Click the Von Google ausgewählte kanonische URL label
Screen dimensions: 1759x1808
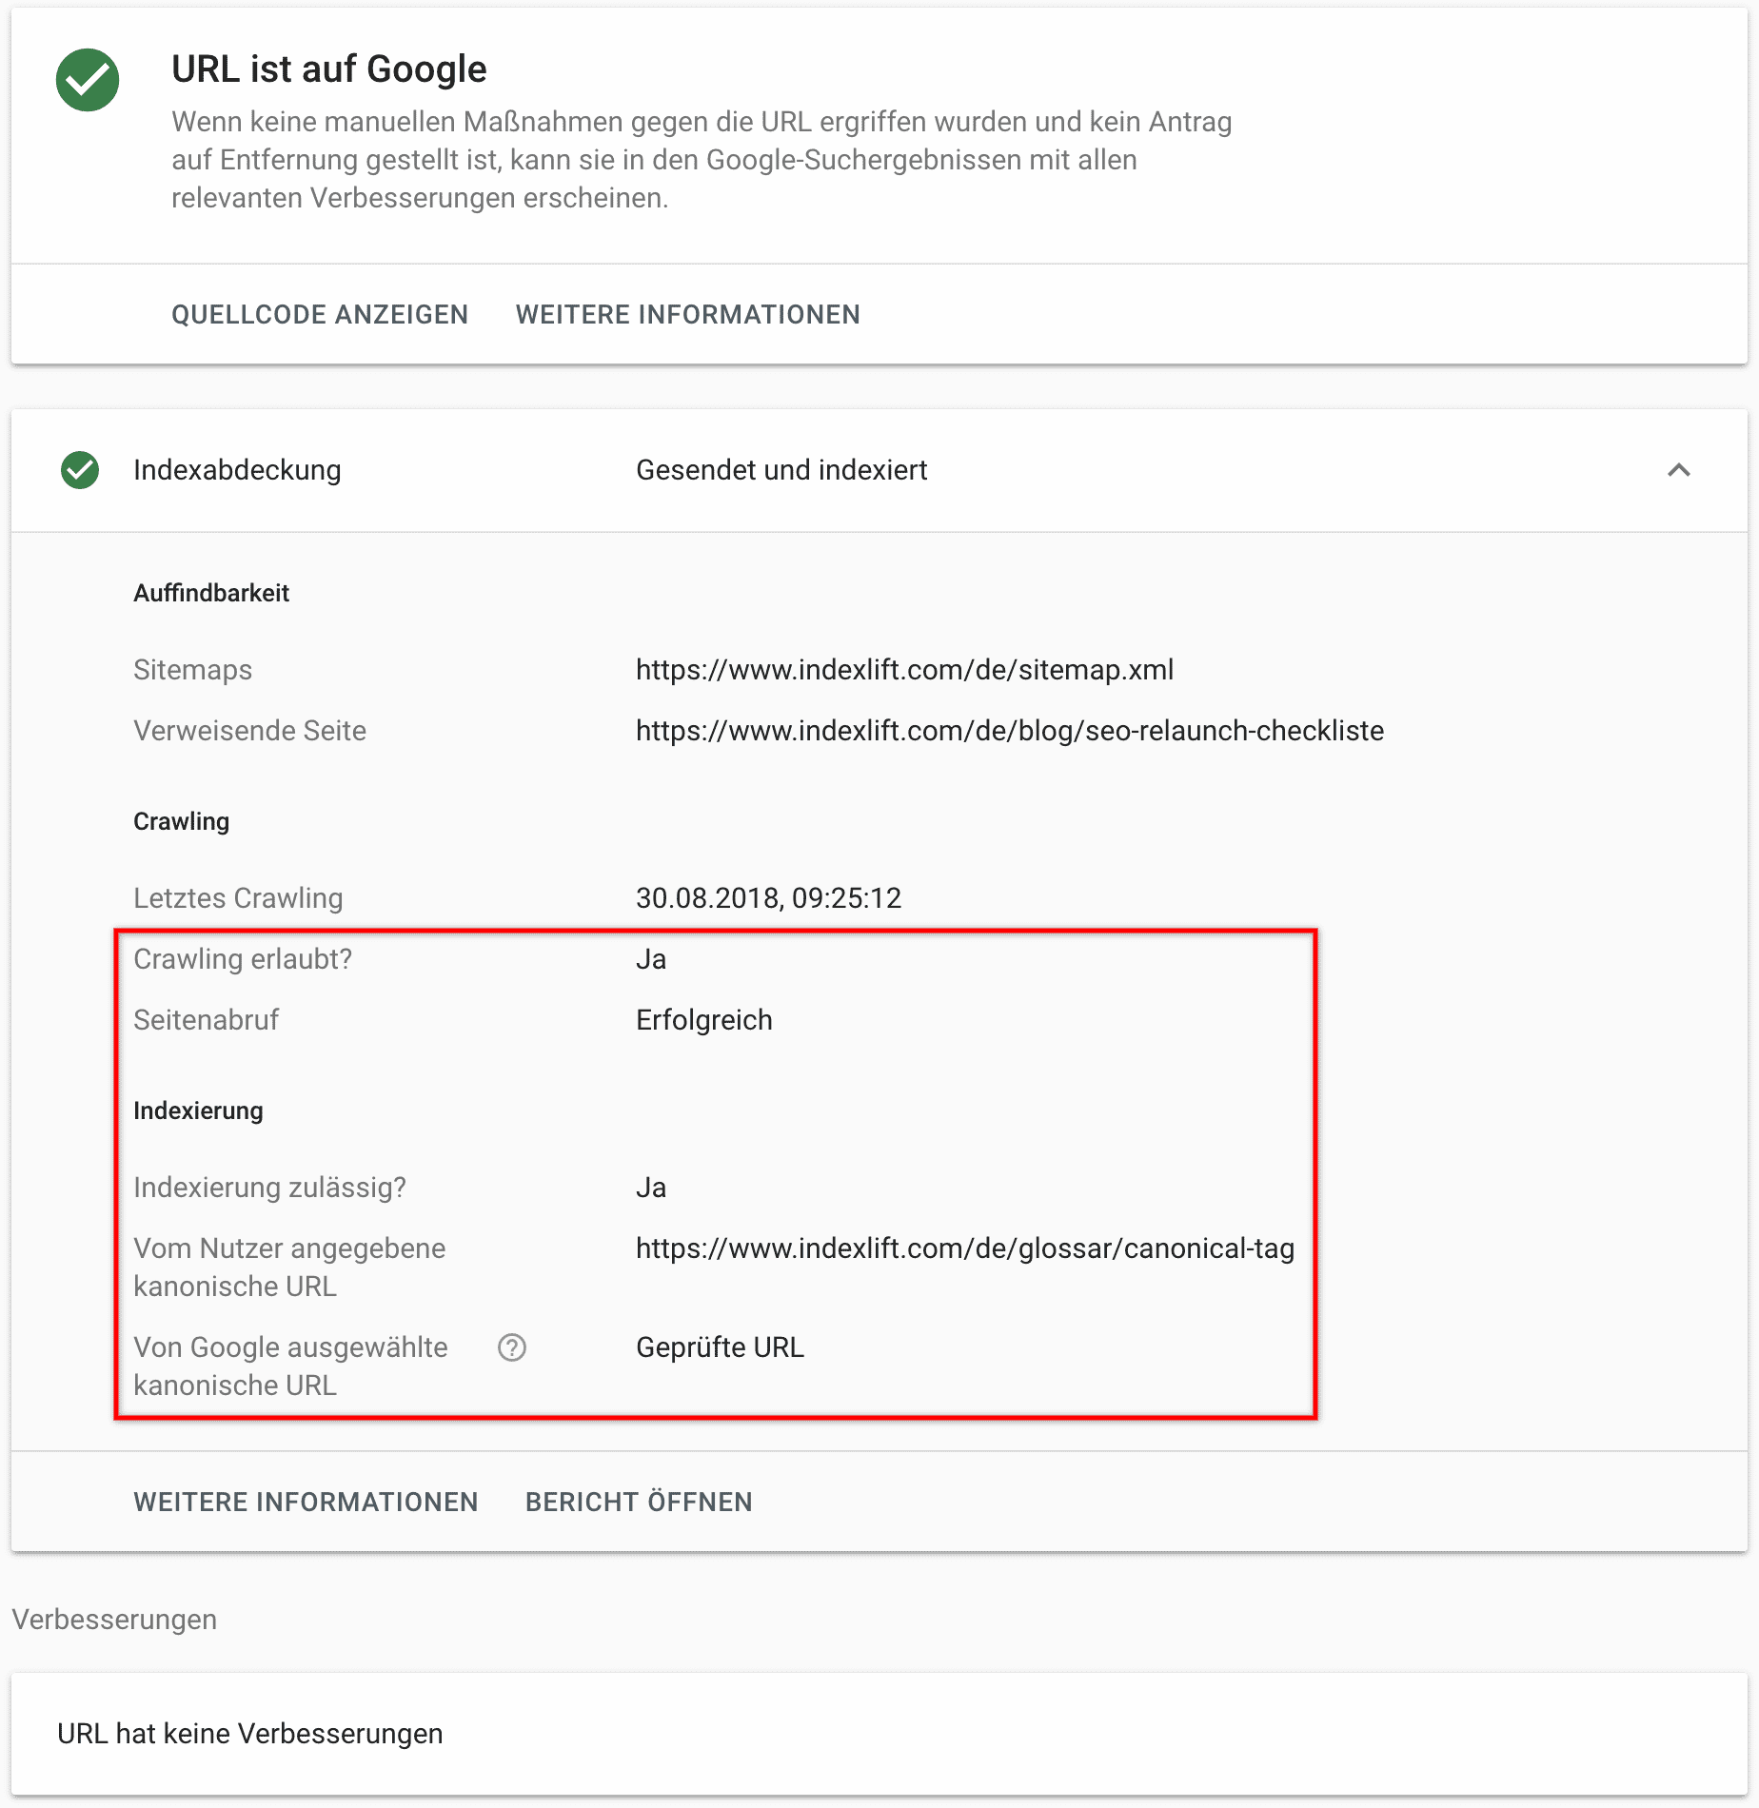(290, 1366)
